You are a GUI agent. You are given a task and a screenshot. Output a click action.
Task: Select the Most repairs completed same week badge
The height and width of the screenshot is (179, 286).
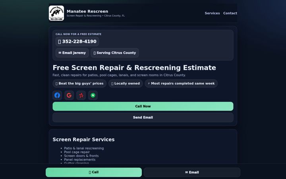[181, 84]
